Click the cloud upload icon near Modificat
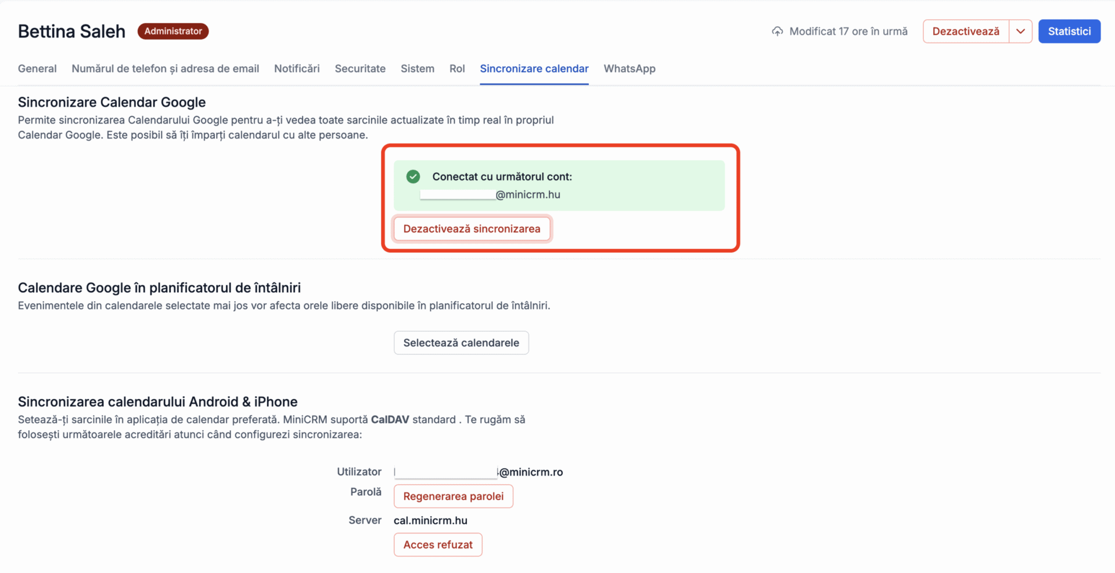Screen dimensions: 1115x573 pos(777,31)
